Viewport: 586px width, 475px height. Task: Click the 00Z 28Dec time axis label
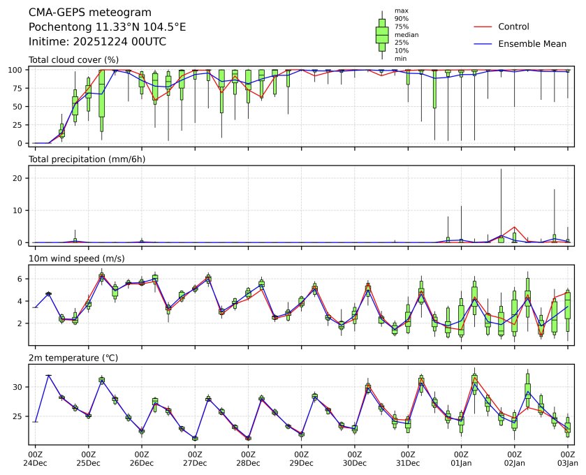tap(248, 458)
